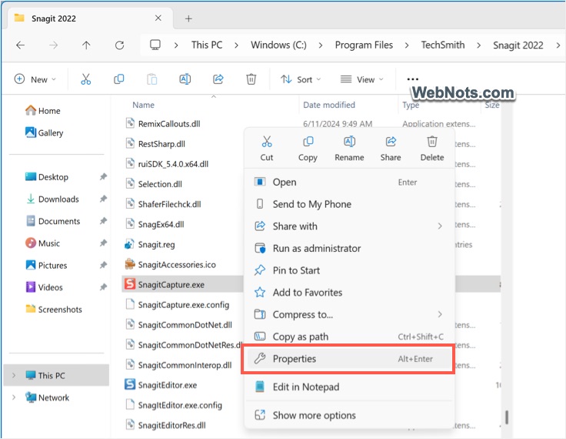
Task: Click the vertical scrollbar thumb in the file list
Action: [x=507, y=417]
